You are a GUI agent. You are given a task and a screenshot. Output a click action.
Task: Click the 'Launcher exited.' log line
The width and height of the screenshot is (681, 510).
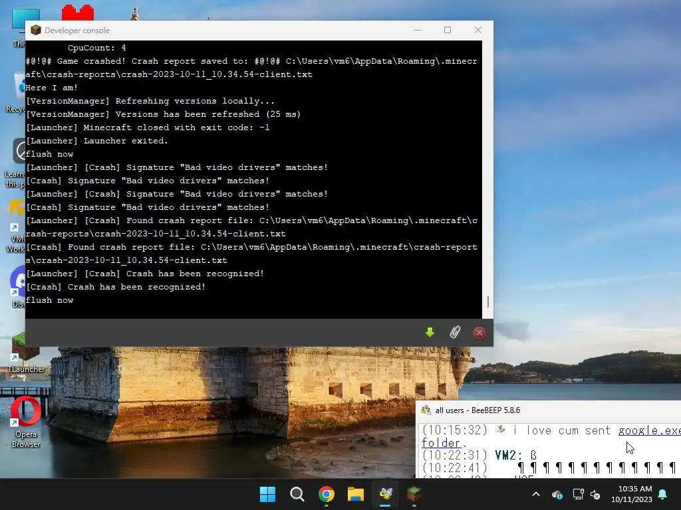click(97, 141)
